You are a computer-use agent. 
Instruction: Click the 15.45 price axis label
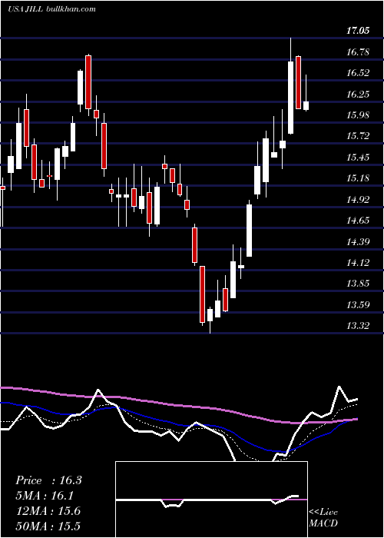(x=358, y=158)
